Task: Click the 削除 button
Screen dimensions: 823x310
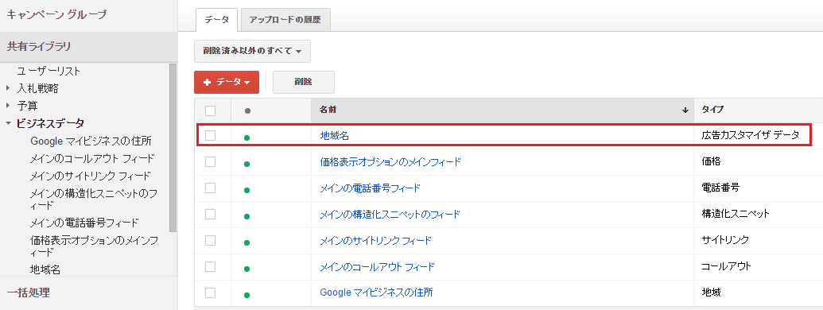Action: coord(304,83)
